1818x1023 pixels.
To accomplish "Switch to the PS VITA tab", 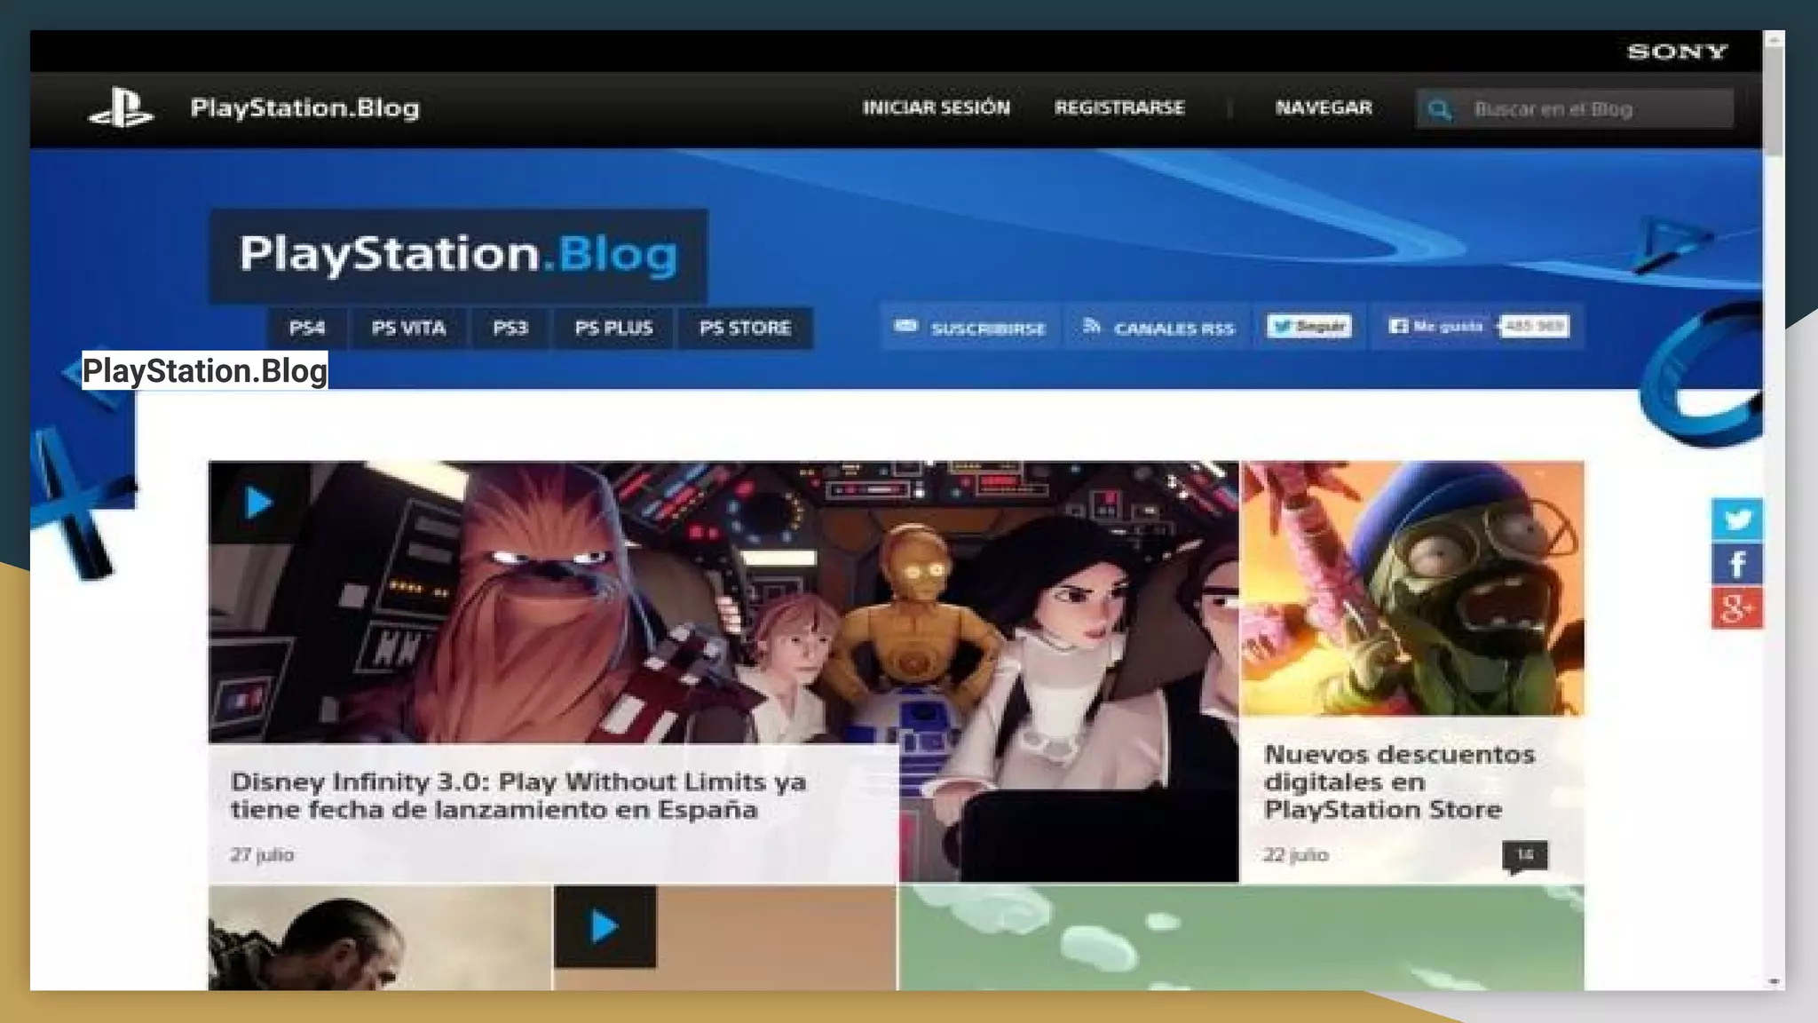I will 408,328.
